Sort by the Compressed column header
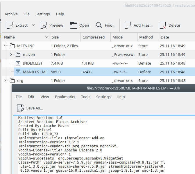 [x=96, y=37]
